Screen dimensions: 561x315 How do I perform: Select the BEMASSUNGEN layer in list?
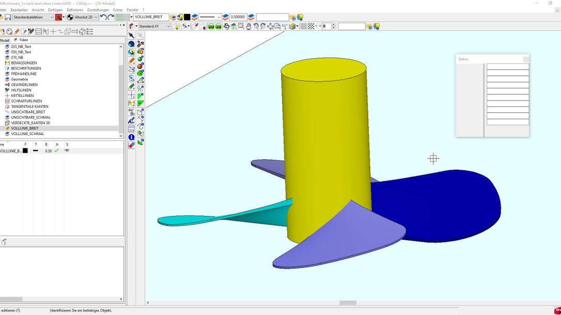(24, 63)
